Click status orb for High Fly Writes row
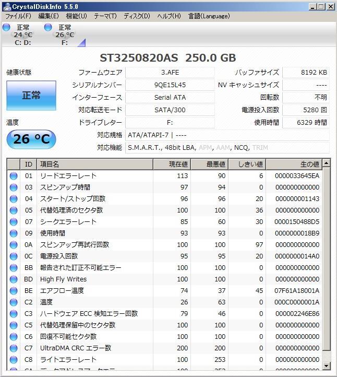 point(14,279)
